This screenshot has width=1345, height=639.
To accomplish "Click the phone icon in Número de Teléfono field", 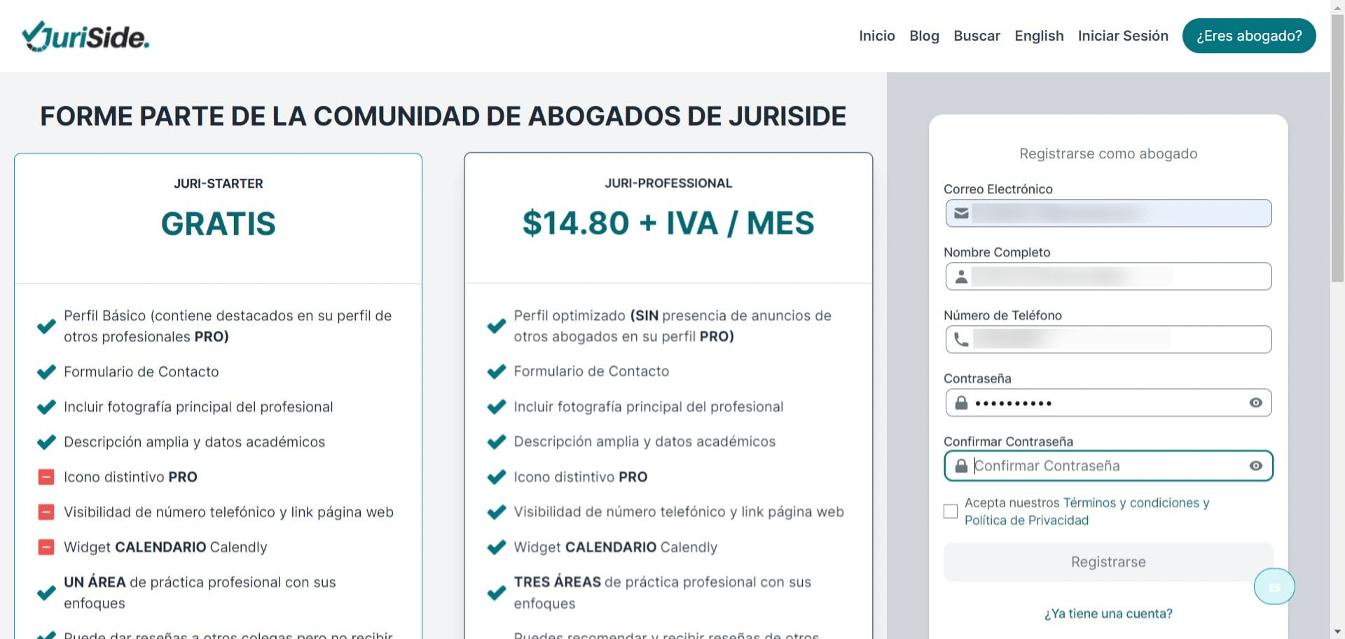I will click(960, 339).
